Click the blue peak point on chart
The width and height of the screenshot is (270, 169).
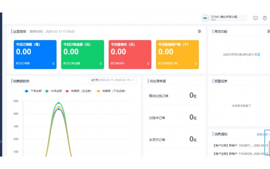click(59, 109)
